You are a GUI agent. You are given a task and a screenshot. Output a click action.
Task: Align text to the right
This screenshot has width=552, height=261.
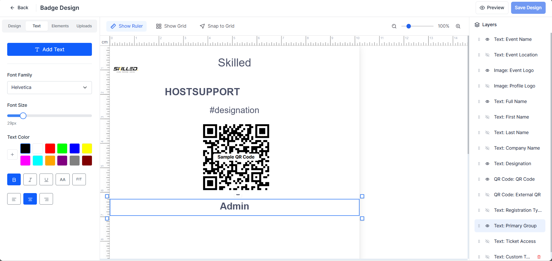click(x=46, y=199)
